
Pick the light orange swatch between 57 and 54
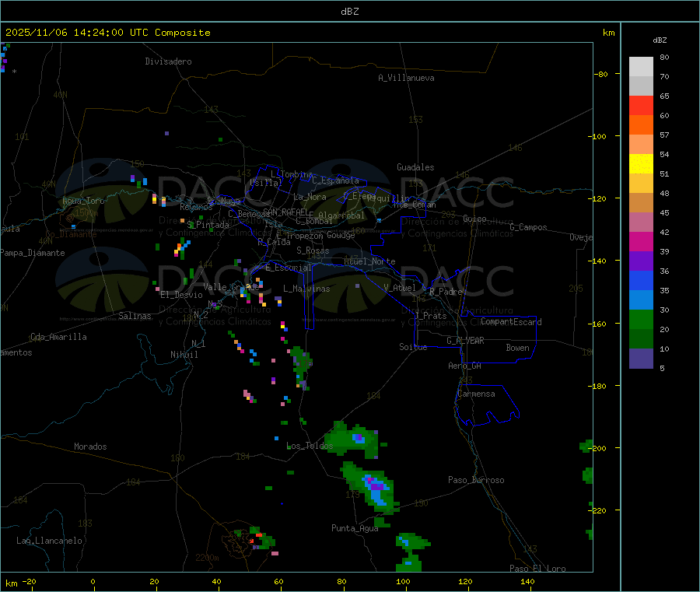click(x=641, y=144)
